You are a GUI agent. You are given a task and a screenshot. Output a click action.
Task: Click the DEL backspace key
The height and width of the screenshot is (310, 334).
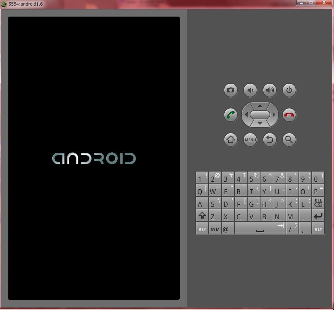point(318,203)
